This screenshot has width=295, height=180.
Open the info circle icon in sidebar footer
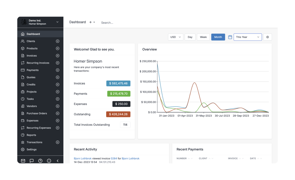(49, 161)
